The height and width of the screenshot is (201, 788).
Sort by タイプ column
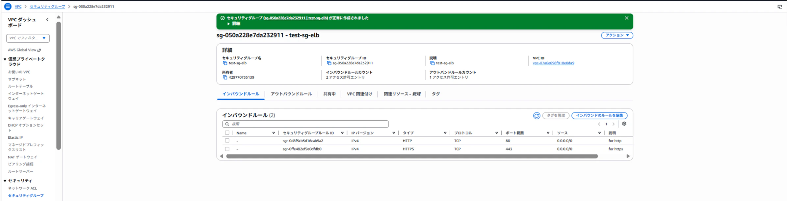[445, 133]
